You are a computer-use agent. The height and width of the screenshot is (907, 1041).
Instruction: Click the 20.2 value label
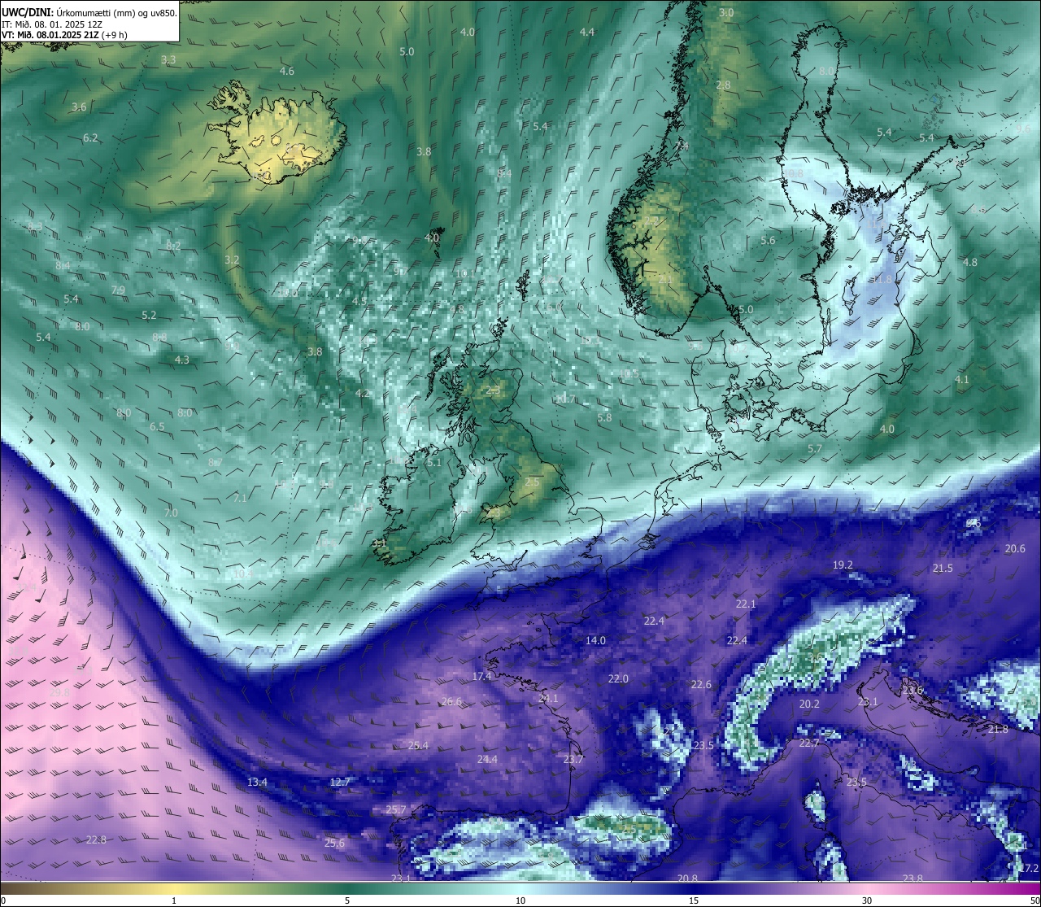(809, 704)
